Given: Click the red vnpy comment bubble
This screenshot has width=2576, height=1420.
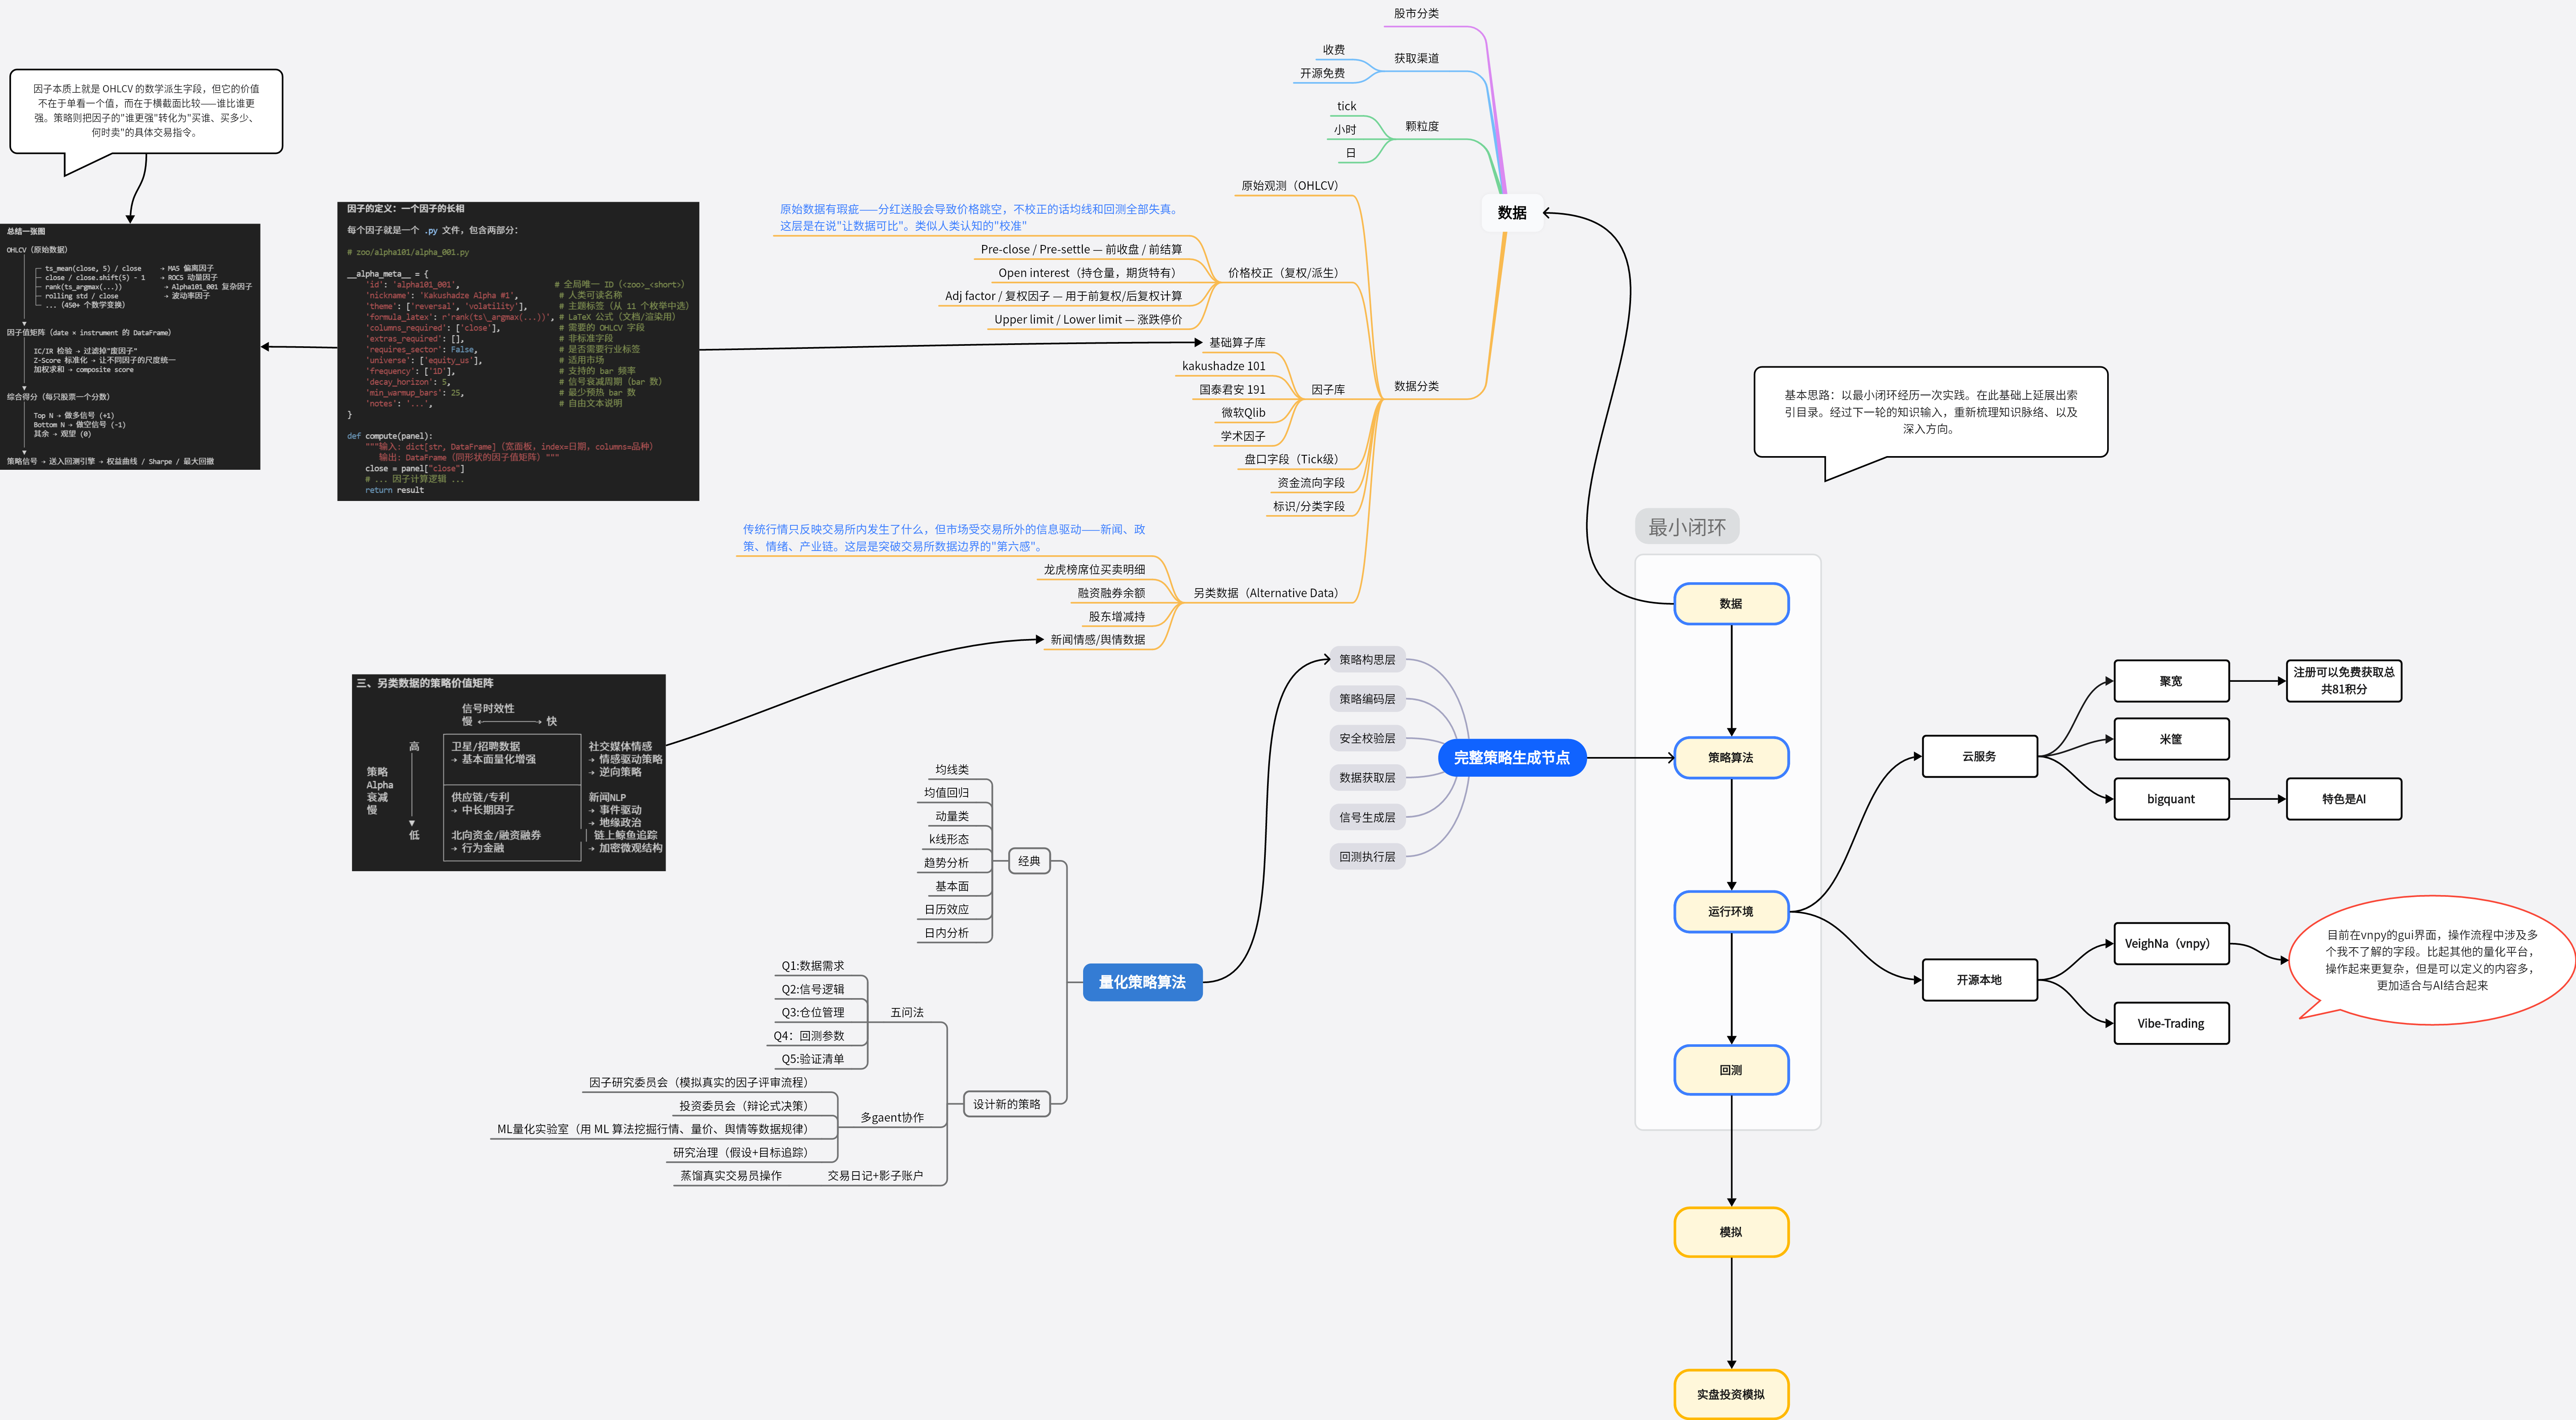Looking at the screenshot, I should coord(2432,960).
